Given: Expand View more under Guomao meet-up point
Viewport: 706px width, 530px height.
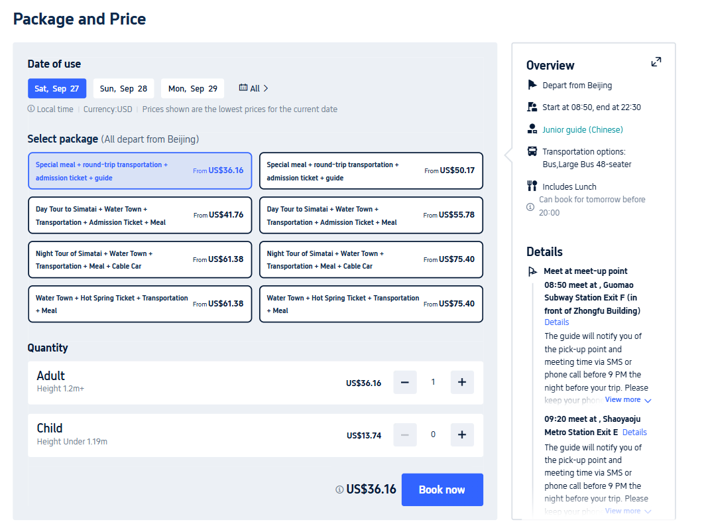Looking at the screenshot, I should click(x=627, y=400).
